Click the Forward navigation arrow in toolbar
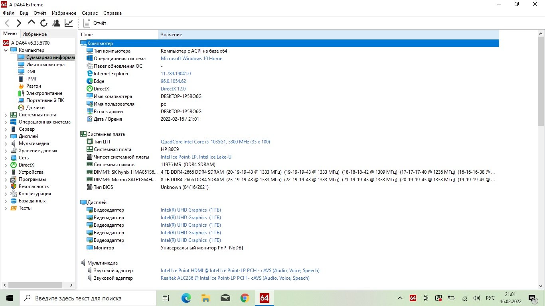Viewport: 545px width, 306px height. (x=19, y=23)
